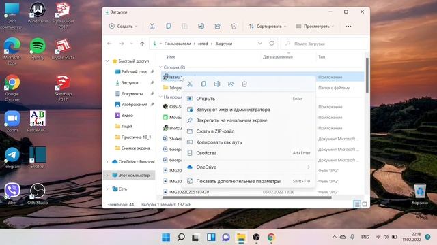Open Документы in navigation pane
This screenshot has height=245, width=437.
[129, 94]
